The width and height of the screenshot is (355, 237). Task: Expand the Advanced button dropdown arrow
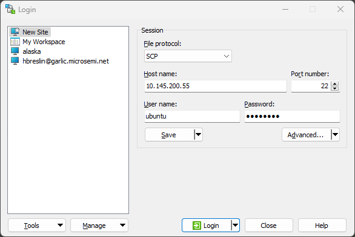click(335, 135)
